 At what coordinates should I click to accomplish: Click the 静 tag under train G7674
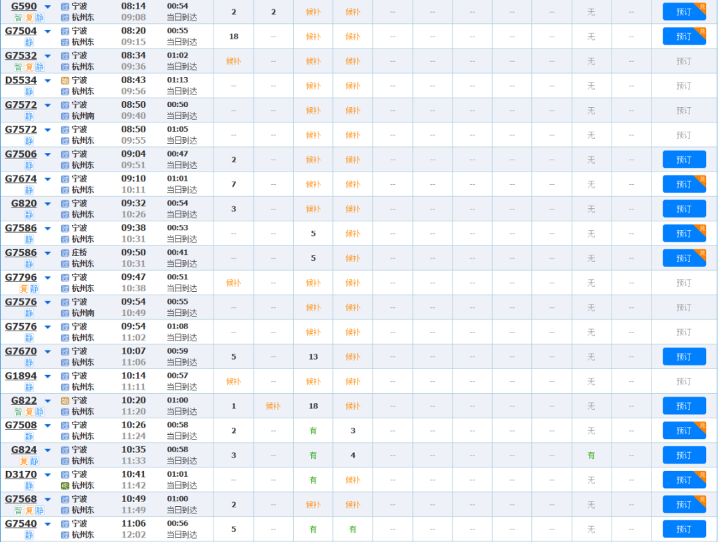(x=29, y=190)
